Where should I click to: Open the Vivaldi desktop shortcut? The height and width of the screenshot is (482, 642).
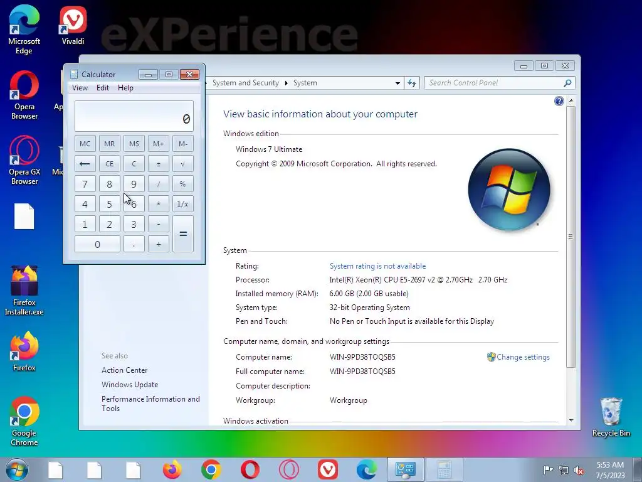coord(73,25)
